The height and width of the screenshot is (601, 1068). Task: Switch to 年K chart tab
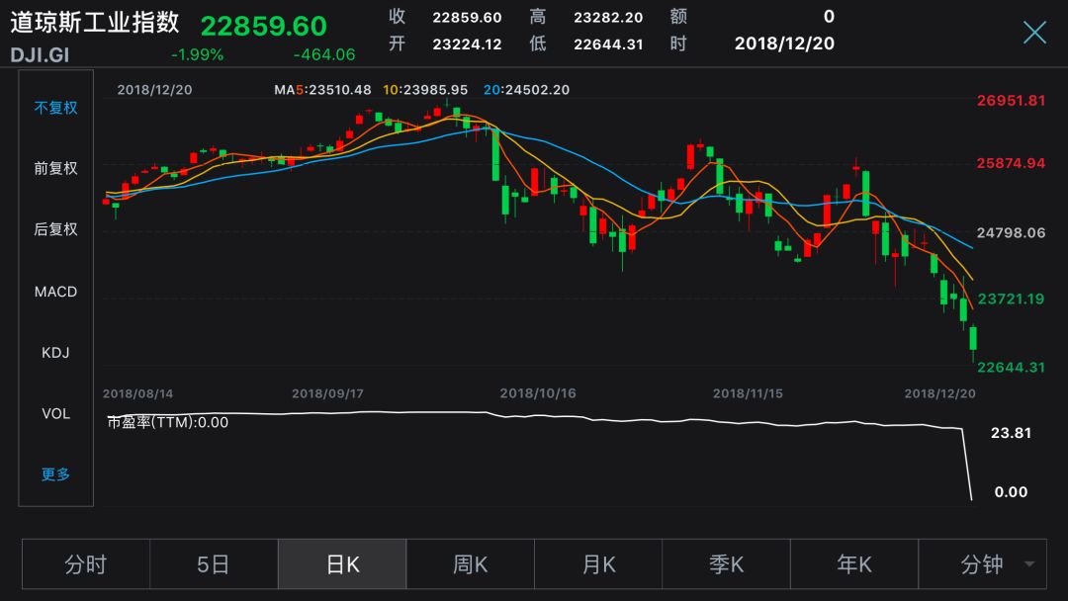pyautogui.click(x=854, y=564)
